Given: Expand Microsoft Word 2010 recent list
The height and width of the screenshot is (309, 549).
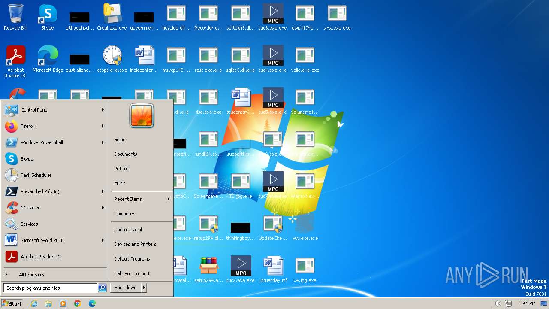Looking at the screenshot, I should (x=103, y=240).
